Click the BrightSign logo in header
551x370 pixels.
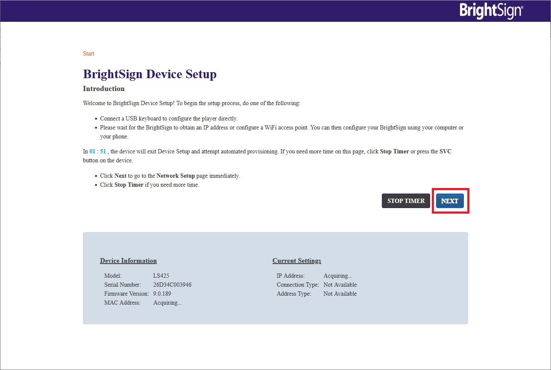coord(492,11)
